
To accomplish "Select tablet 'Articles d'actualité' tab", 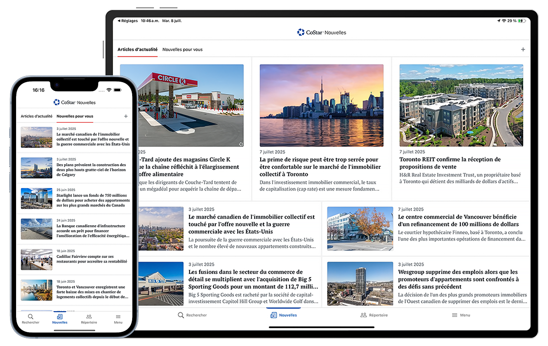I will coord(137,50).
